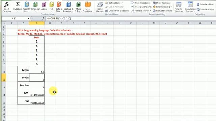Click Error Checking
This screenshot has width=216, height=121.
pyautogui.click(x=161, y=7)
